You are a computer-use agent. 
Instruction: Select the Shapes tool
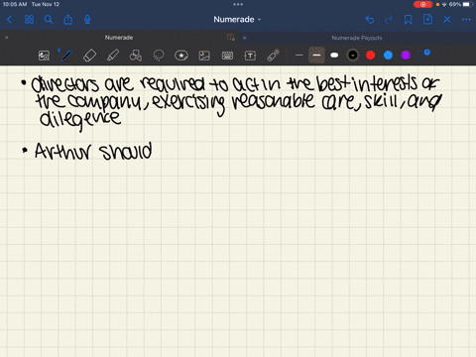tap(136, 56)
